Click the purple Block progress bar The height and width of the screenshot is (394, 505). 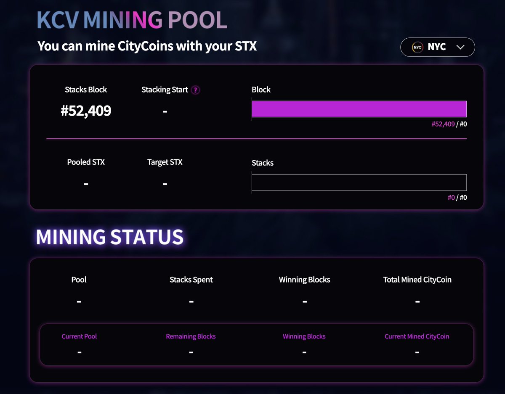[359, 109]
